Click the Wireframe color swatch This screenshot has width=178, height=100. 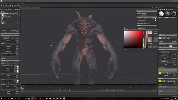(155, 19)
